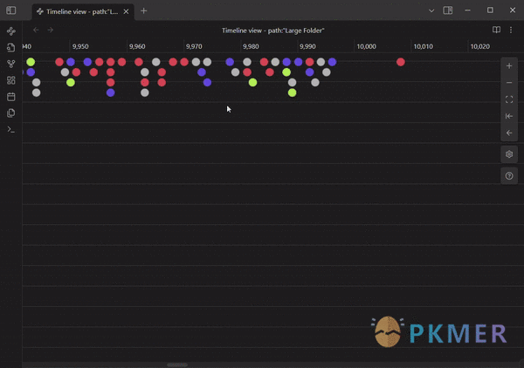Select the leftmost green dot in top row

[31, 62]
